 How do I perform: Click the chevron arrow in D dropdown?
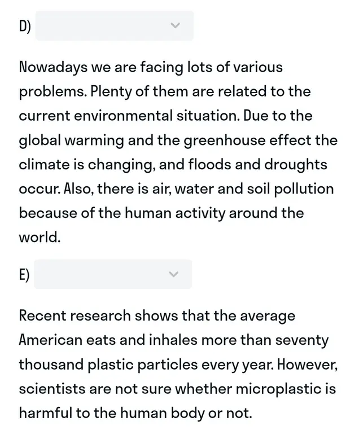point(175,25)
